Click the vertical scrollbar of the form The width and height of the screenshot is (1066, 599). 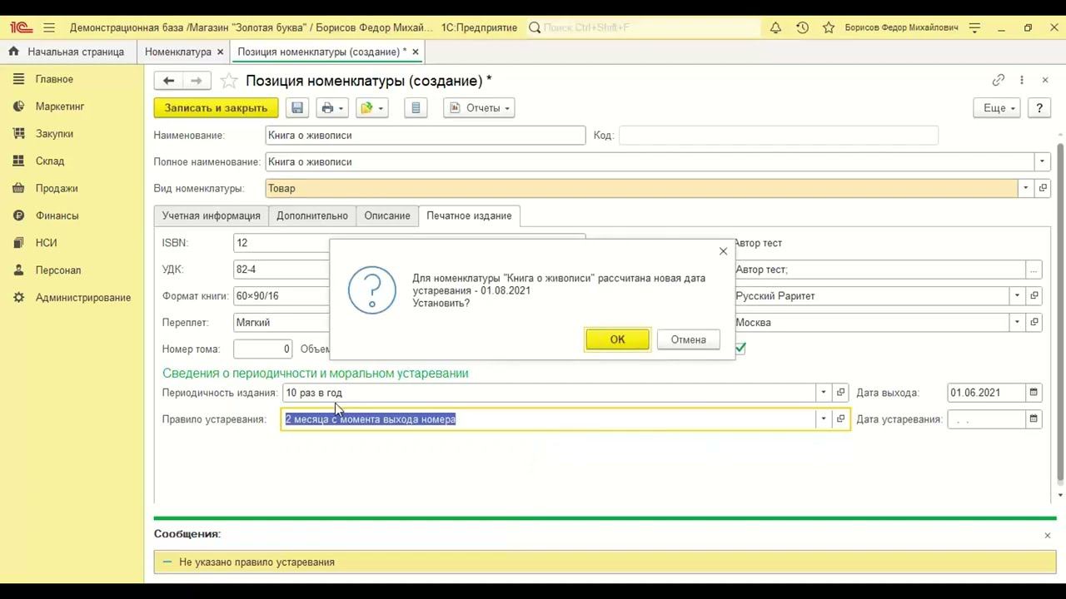click(1060, 312)
